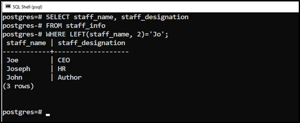This screenshot has height=123, width=300.
Task: Click the '(3 rows)' result count
Action: click(x=18, y=86)
